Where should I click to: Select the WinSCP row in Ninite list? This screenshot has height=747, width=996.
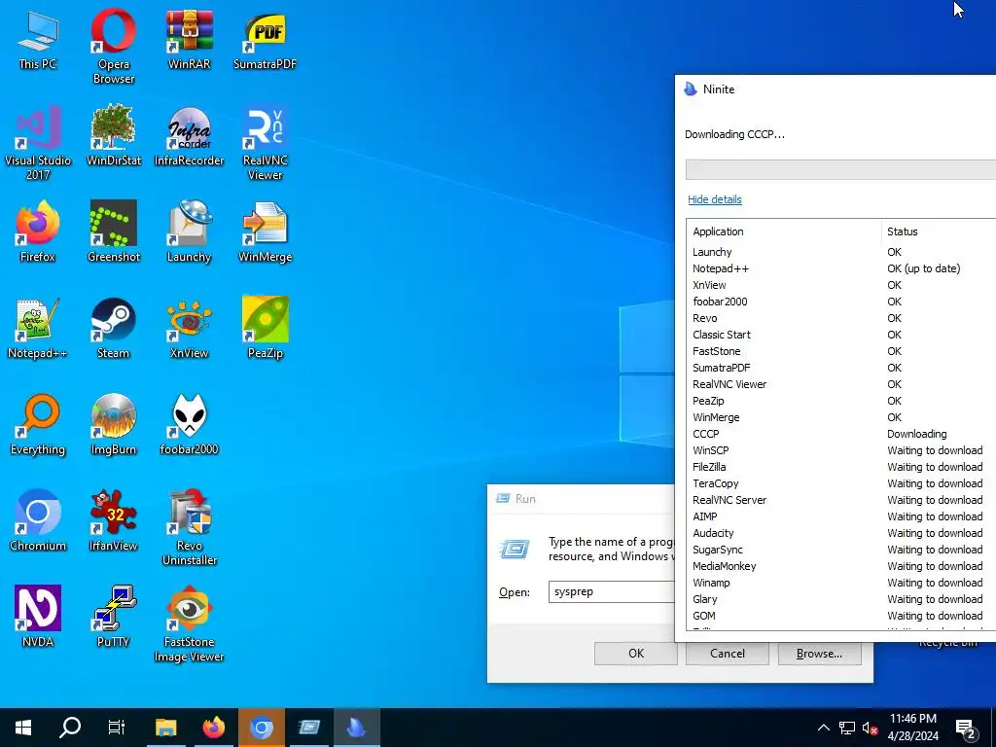(x=841, y=450)
